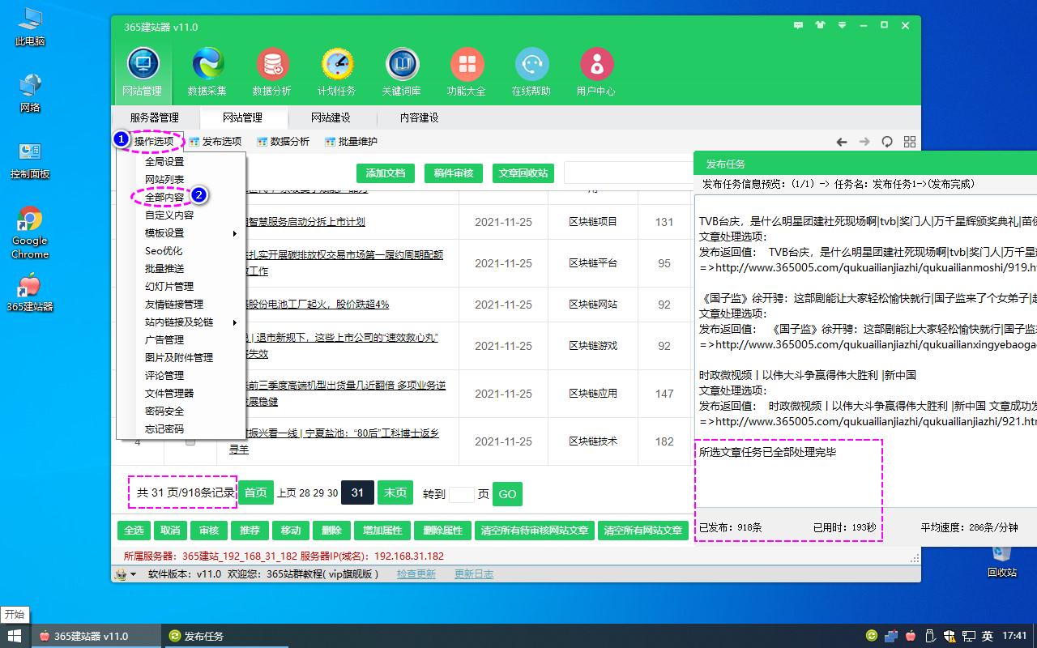The width and height of the screenshot is (1037, 648).
Task: Click the GO button
Action: coord(507,494)
